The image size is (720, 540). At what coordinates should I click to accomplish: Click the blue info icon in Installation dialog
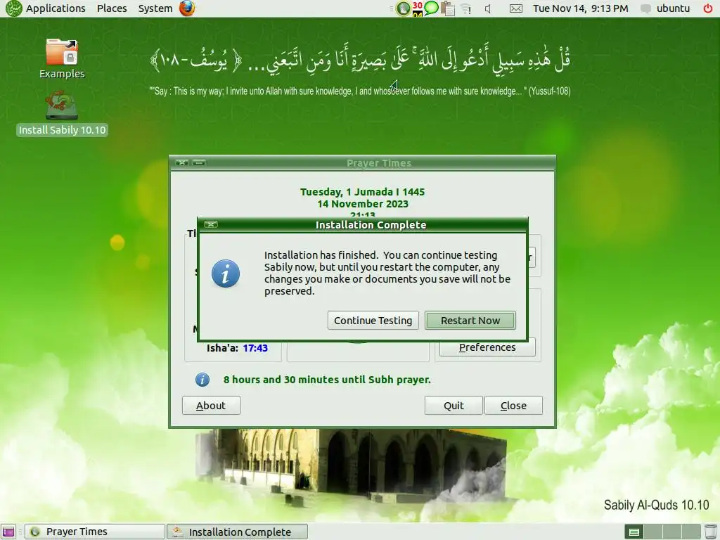point(226,274)
